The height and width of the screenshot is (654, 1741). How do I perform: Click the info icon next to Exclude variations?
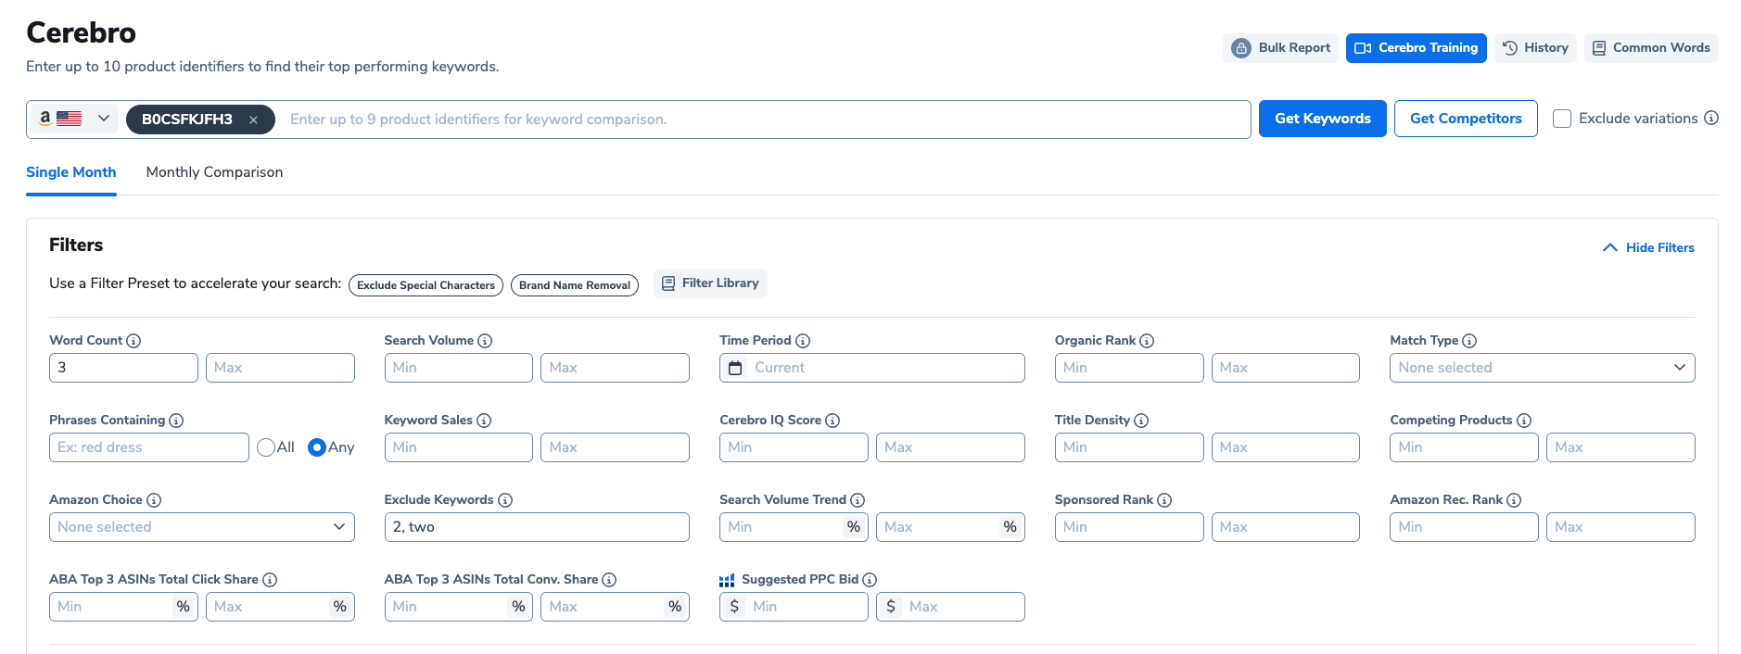[x=1711, y=119]
